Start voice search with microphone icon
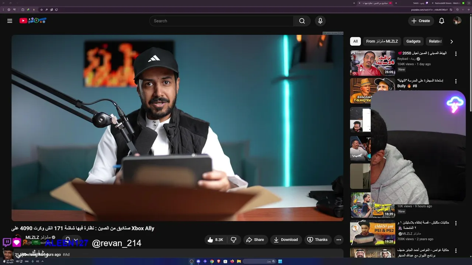 pyautogui.click(x=320, y=21)
